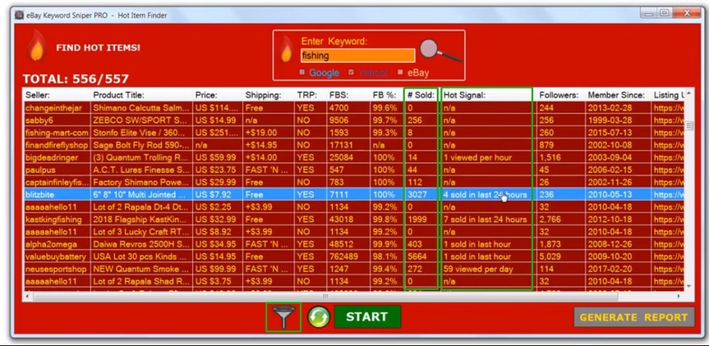Click the green refresh icon

319,317
